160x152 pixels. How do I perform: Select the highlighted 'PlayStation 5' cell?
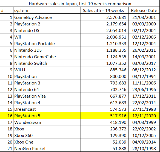[27, 116]
